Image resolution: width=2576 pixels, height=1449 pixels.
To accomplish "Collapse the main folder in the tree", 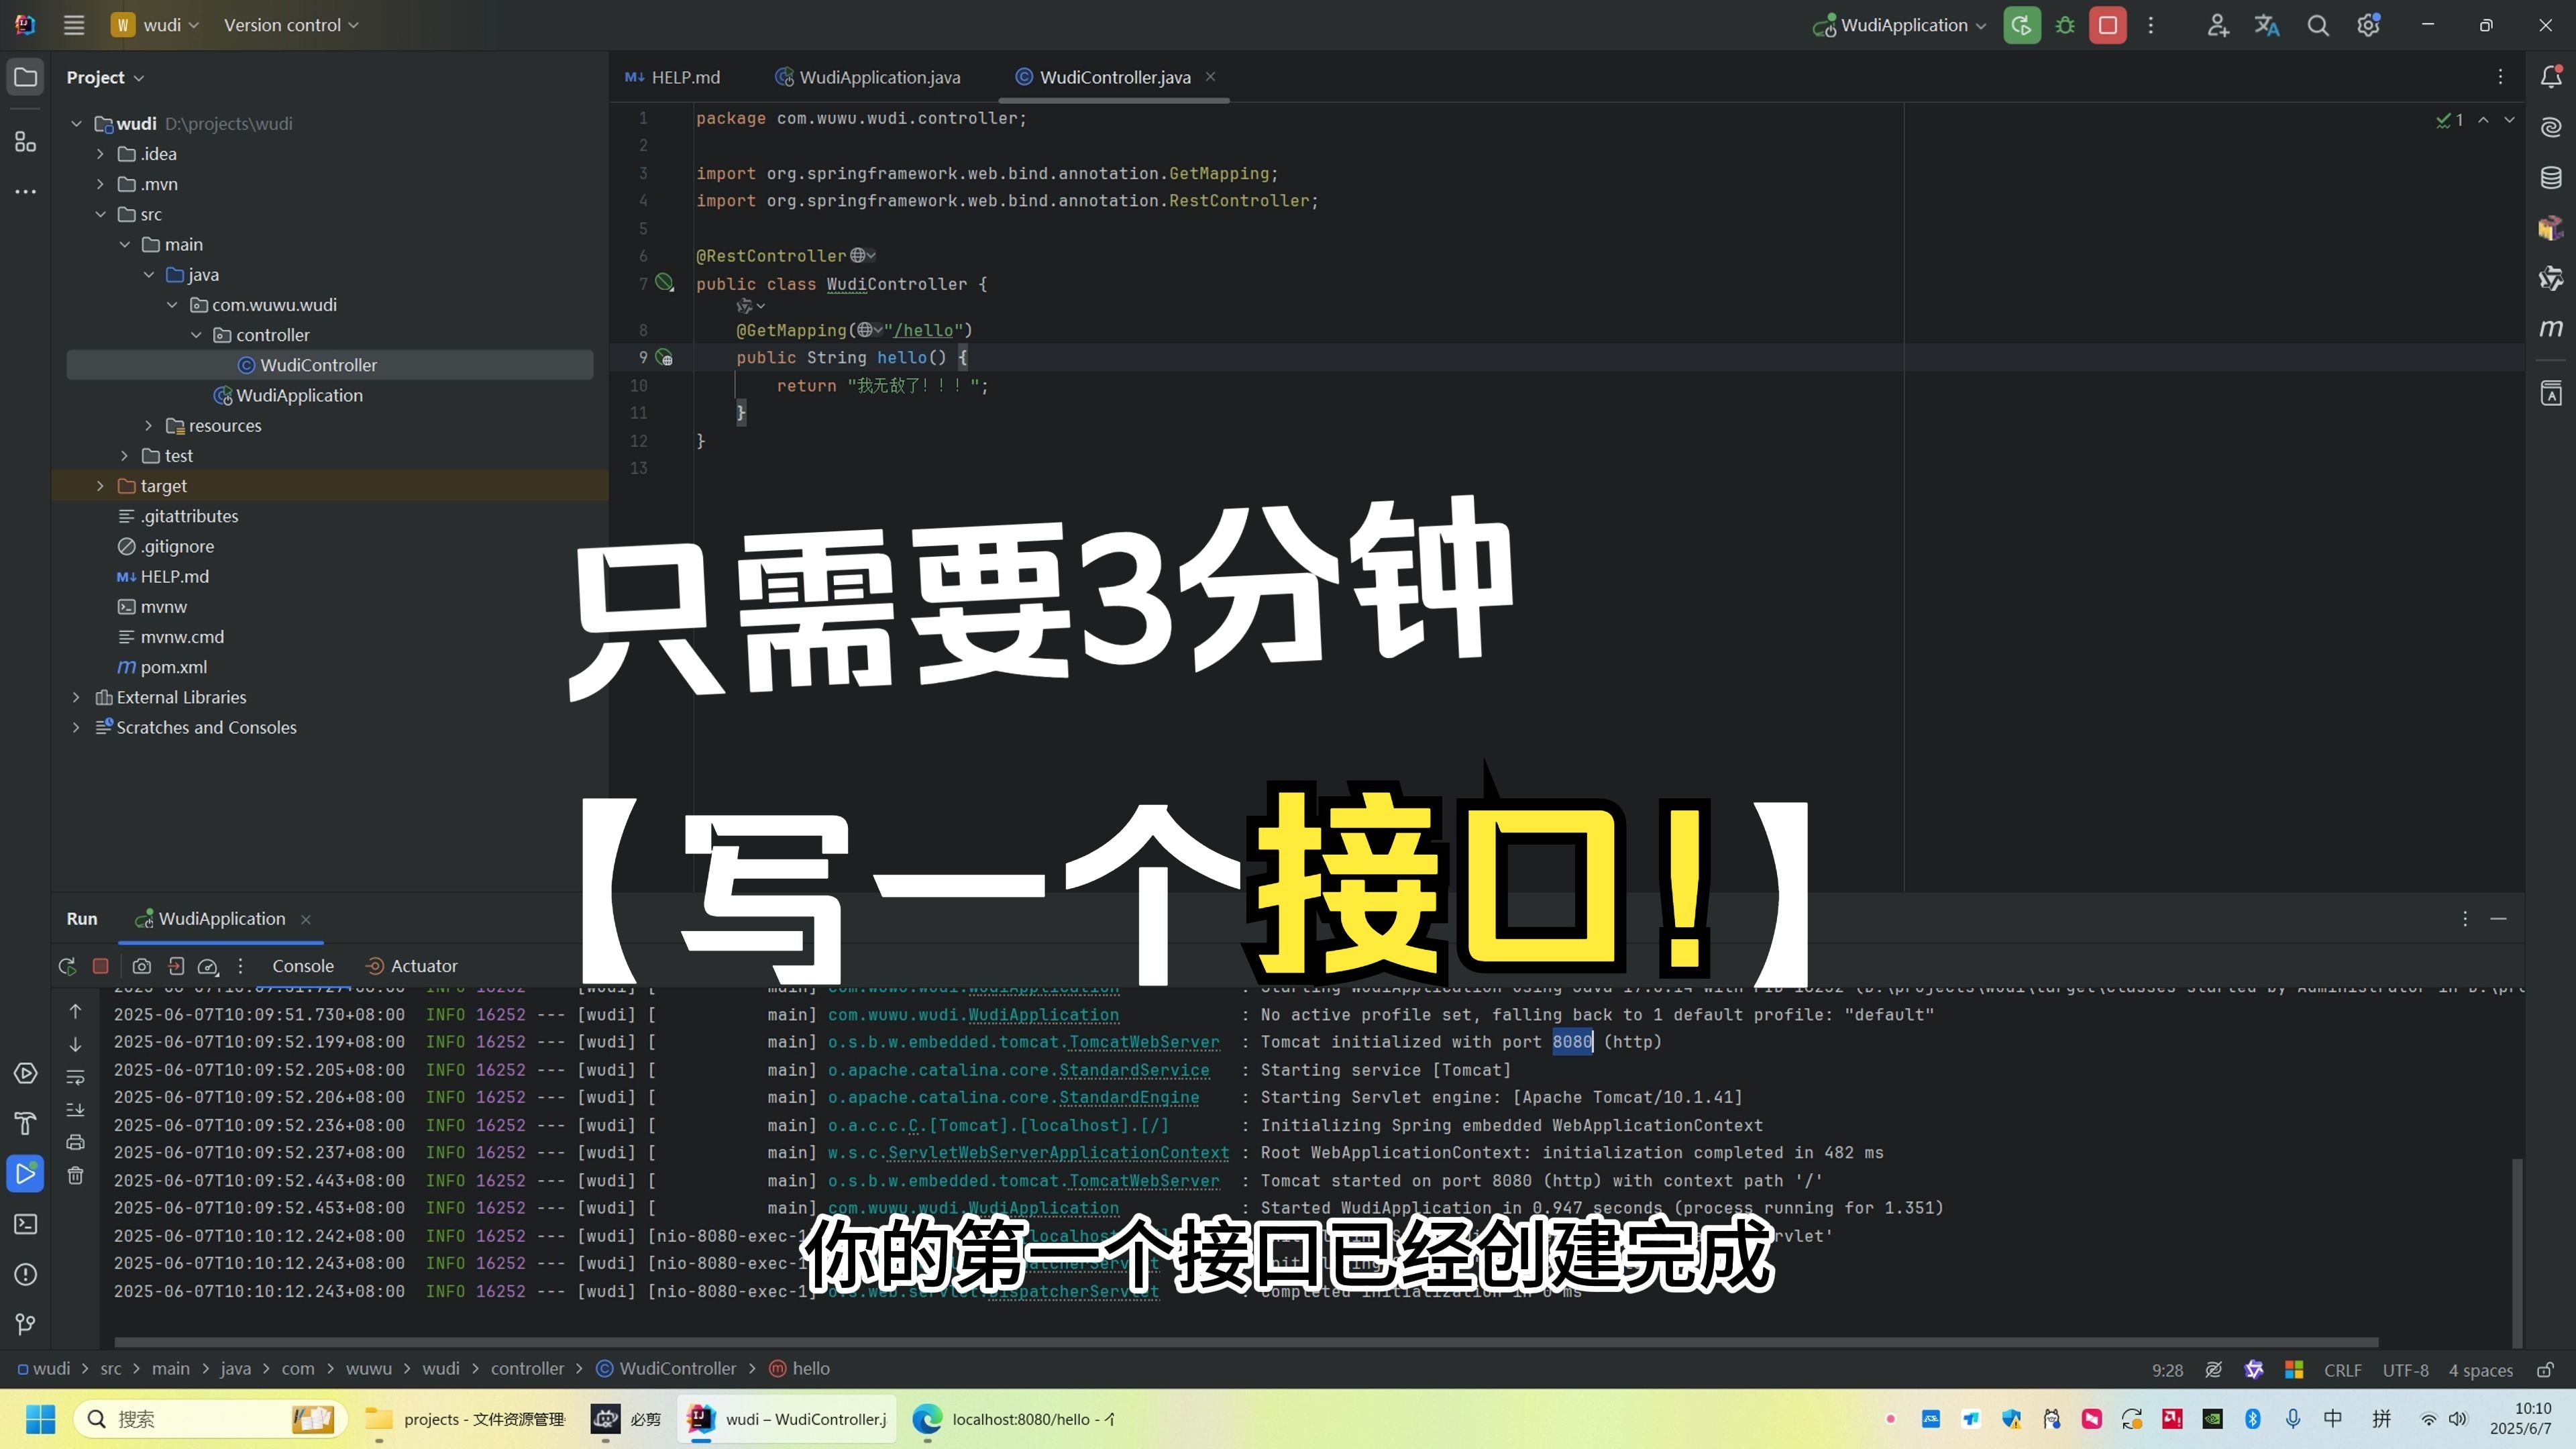I will point(124,244).
